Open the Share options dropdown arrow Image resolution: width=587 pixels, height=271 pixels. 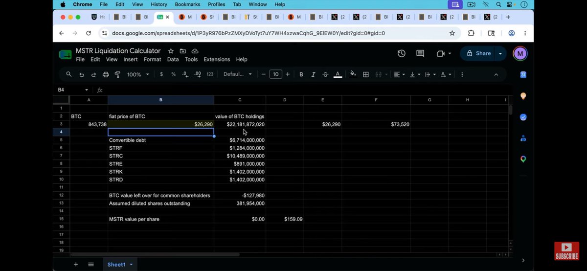[x=500, y=53]
